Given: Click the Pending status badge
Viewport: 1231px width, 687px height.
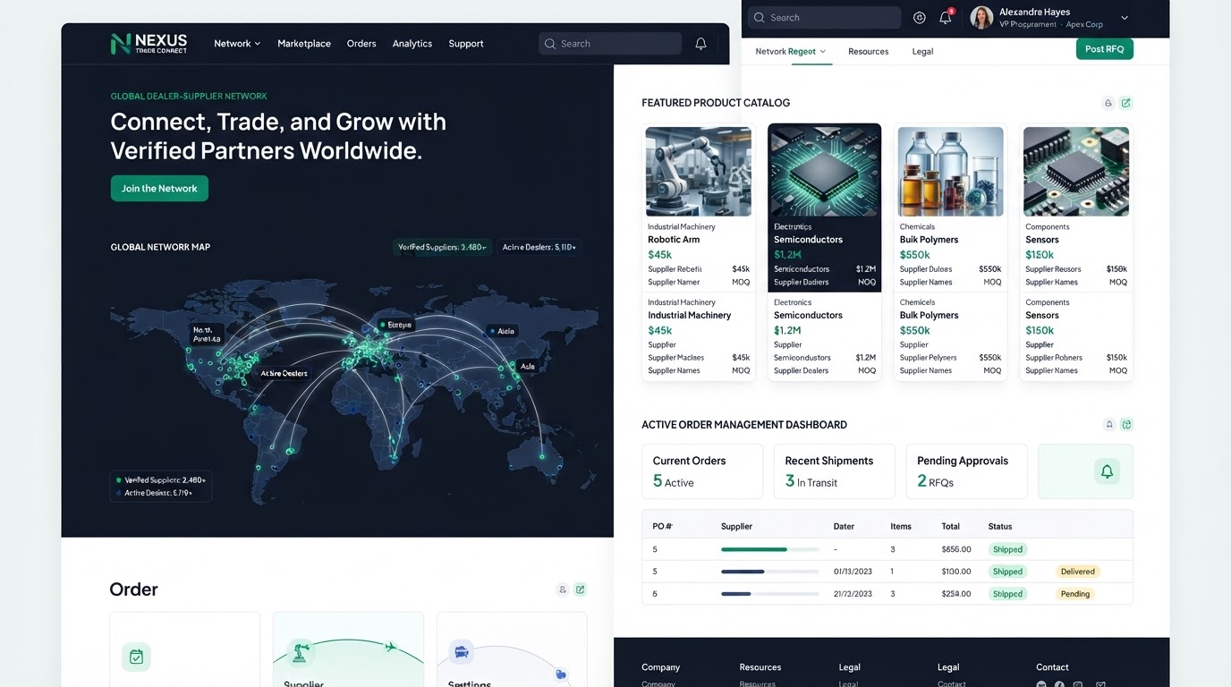Looking at the screenshot, I should pos(1075,594).
